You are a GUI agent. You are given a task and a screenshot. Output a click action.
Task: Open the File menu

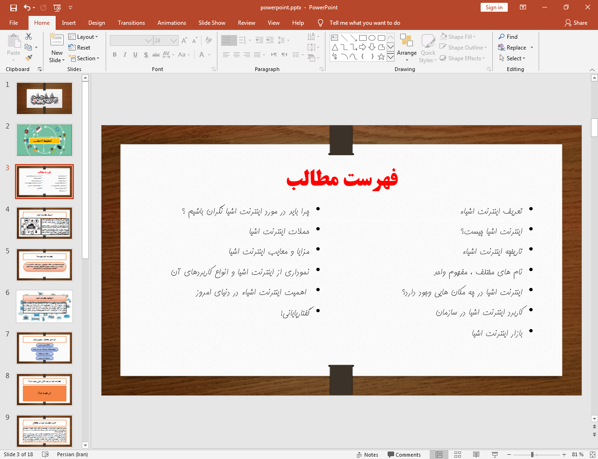(14, 22)
